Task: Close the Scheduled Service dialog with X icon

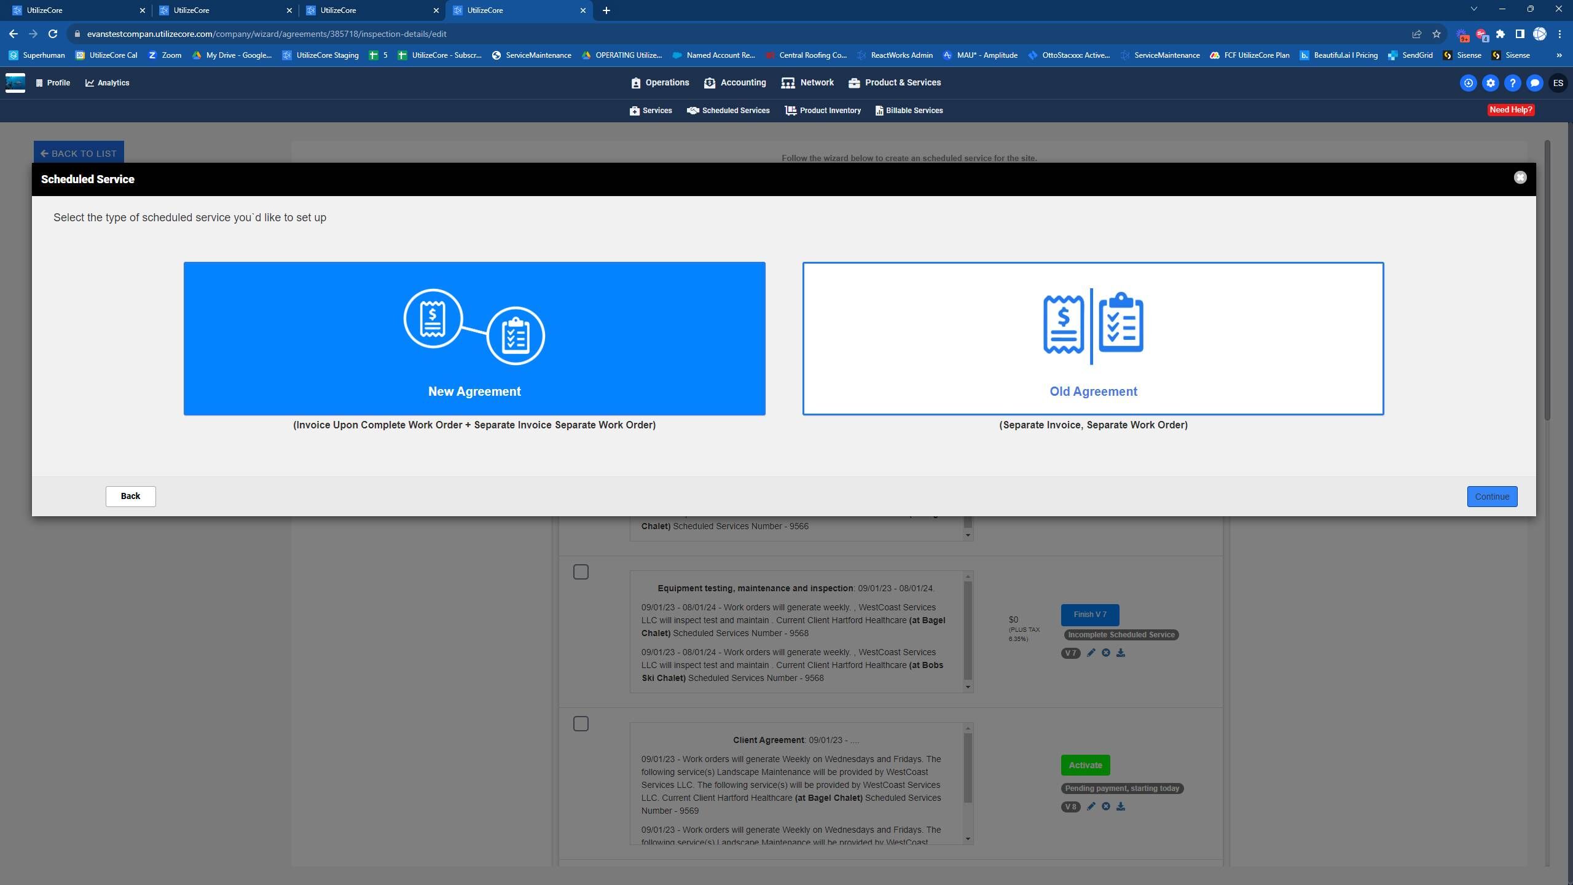Action: [1520, 178]
